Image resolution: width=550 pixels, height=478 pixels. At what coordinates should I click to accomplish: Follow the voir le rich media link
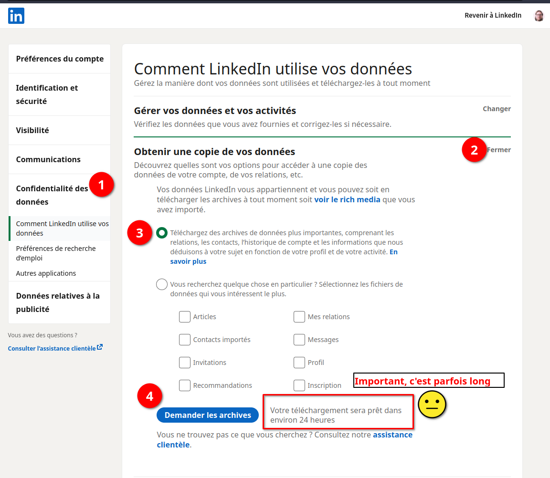(347, 200)
